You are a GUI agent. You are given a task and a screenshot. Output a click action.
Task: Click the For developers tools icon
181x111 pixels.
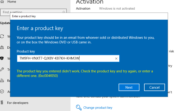point(2,103)
